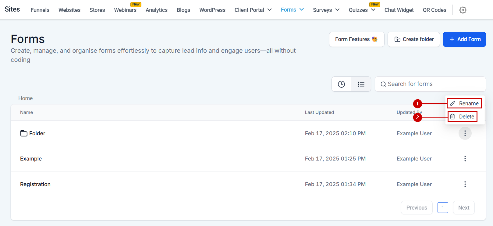
Task: Switch to list view icon
Action: tap(361, 84)
